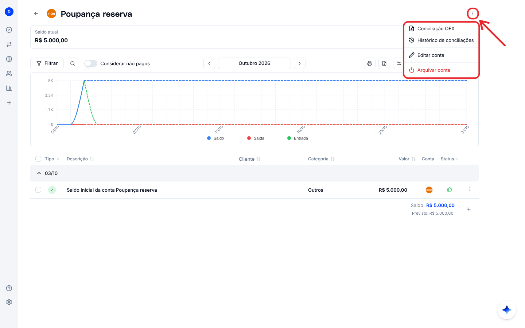
Task: Open the people sidebar icon
Action: 9,74
